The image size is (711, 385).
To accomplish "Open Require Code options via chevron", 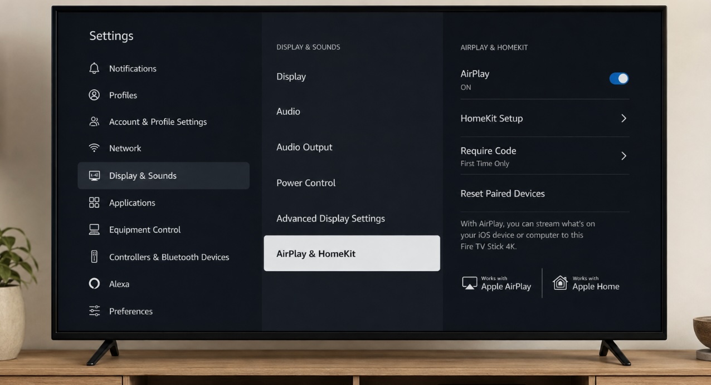I will pos(624,156).
